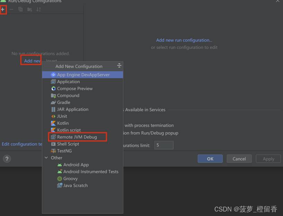Click the Move into new folder icon
283x216 pixels.
tap(29, 9)
